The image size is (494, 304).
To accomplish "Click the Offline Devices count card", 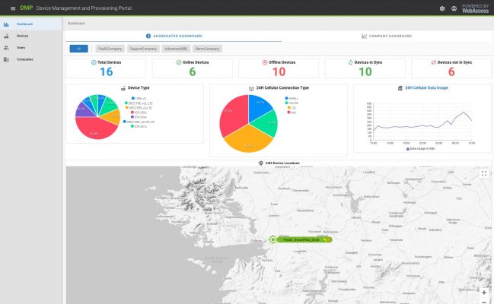I will pos(280,68).
